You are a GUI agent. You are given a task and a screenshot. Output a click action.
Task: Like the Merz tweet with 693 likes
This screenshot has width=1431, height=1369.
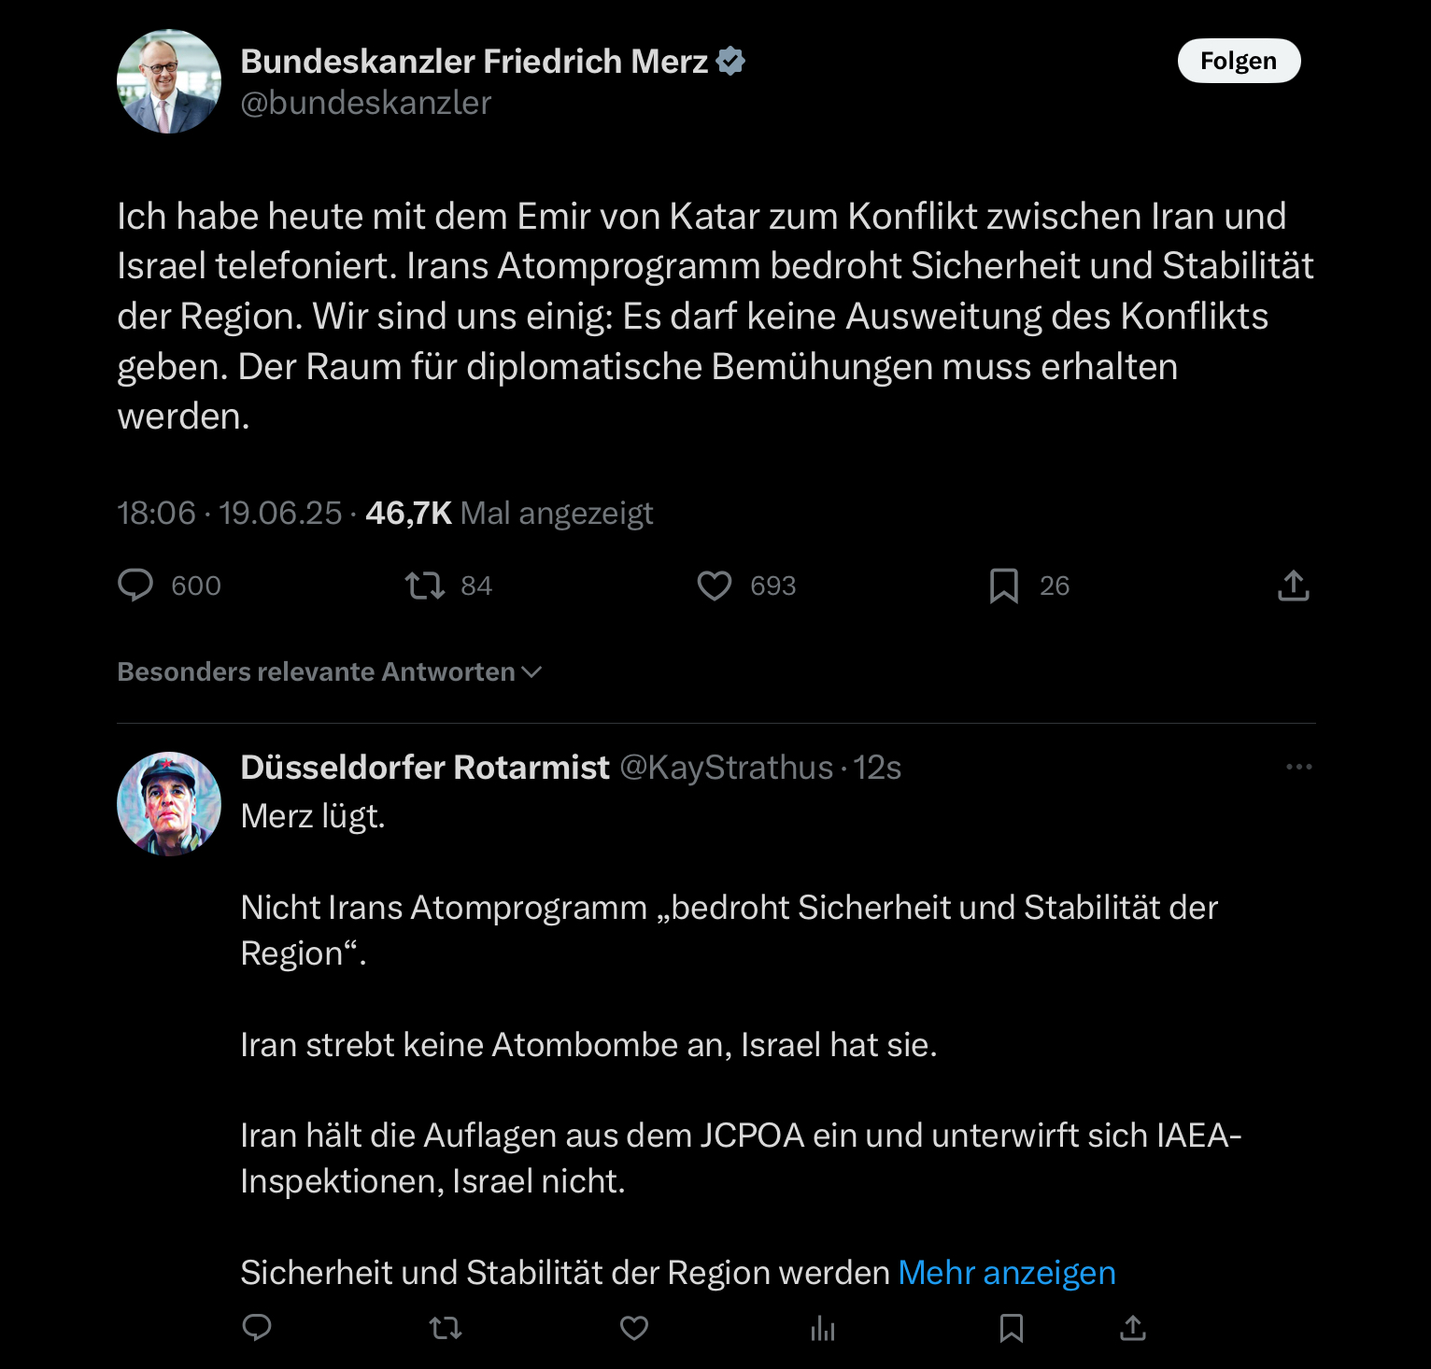click(715, 586)
